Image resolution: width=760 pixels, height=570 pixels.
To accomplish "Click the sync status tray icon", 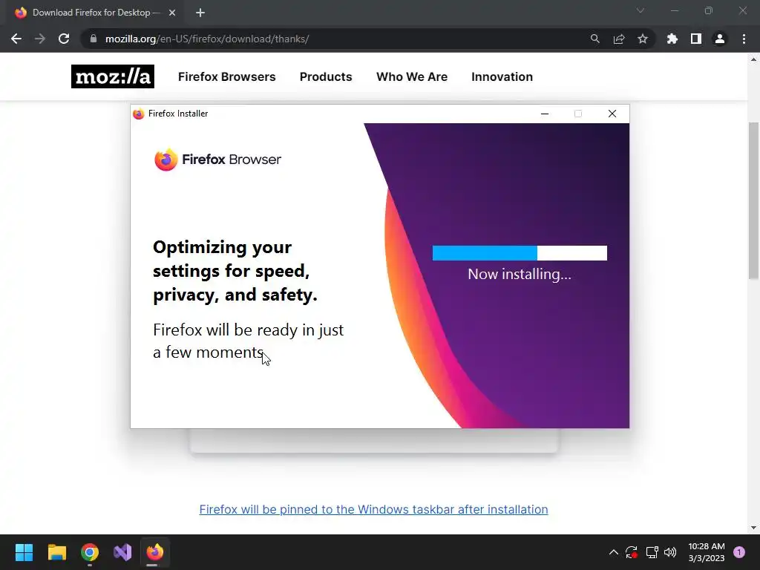I will pyautogui.click(x=632, y=552).
